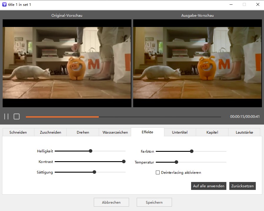Pause the video preview playback
The image size is (264, 211).
click(x=6, y=116)
